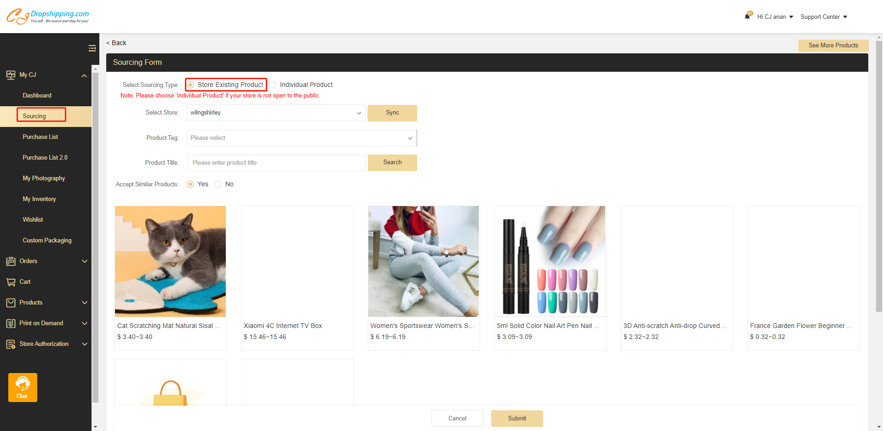Collapse sidebar with hamburger menu icon
This screenshot has width=883, height=431.
point(92,48)
